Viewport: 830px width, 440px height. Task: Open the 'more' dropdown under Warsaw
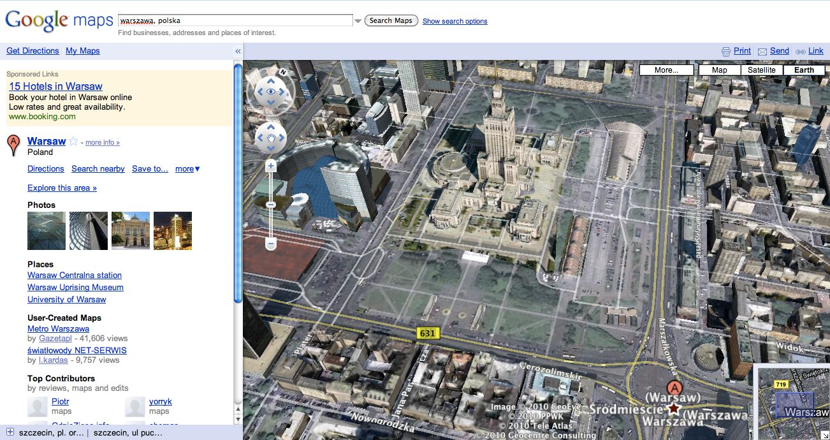tap(187, 169)
